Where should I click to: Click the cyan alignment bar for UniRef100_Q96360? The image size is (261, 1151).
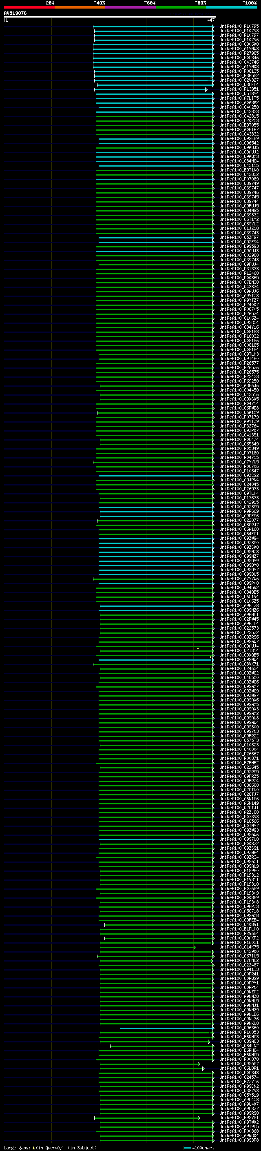[167, 1028]
